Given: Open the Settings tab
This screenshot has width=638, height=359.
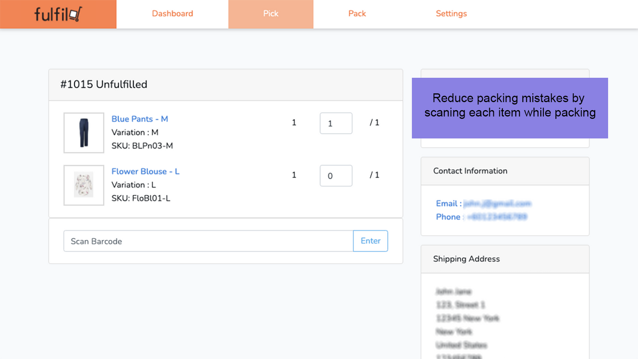Looking at the screenshot, I should tap(451, 14).
